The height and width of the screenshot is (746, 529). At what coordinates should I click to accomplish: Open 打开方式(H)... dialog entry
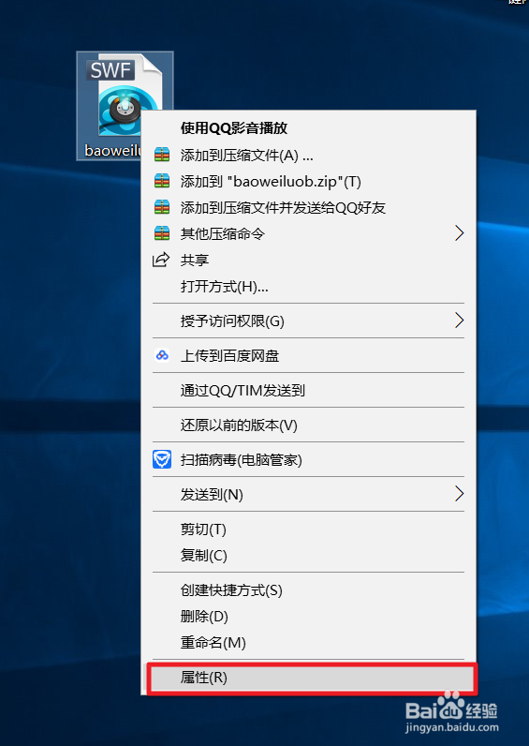[308, 287]
